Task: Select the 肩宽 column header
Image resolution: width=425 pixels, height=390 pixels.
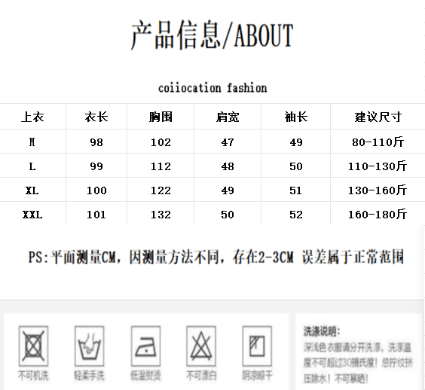Action: (x=228, y=117)
